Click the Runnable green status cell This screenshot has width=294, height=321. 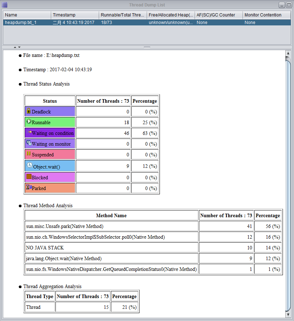50,122
